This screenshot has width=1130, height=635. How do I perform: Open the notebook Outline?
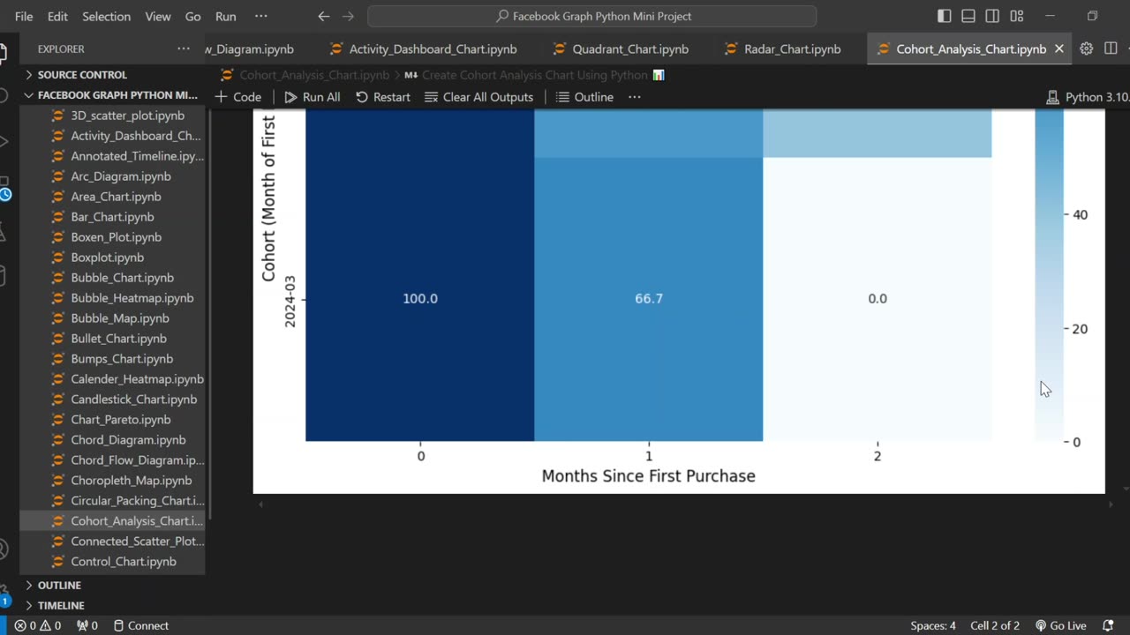point(585,97)
